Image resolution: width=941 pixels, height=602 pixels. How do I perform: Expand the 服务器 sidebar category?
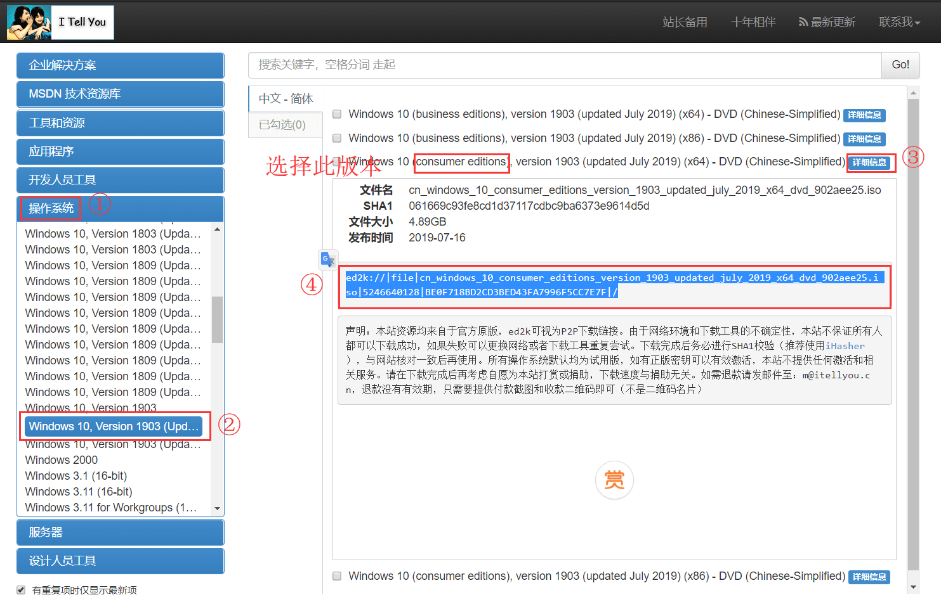pyautogui.click(x=120, y=532)
